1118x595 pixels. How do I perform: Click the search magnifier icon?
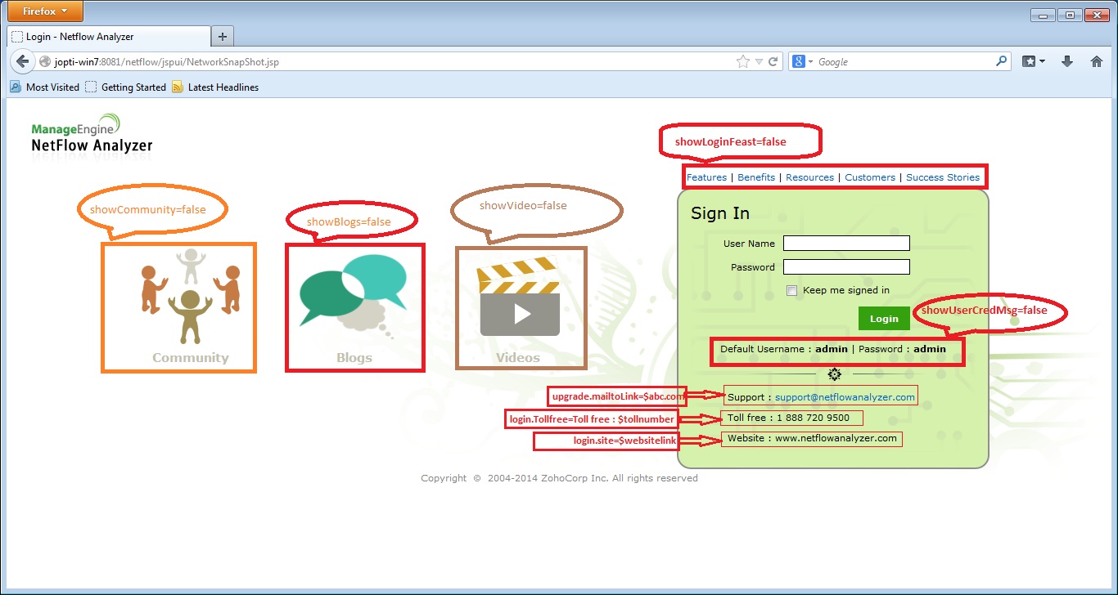pos(1002,61)
